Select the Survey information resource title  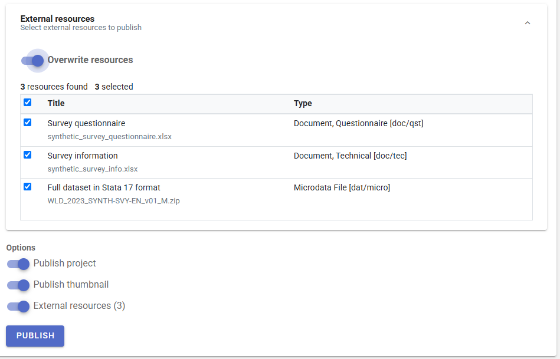(83, 156)
